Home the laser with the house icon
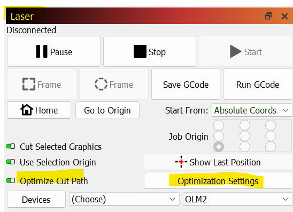Viewport: 293px width, 212px height. point(39,110)
